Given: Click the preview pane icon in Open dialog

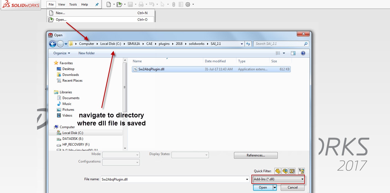Looking at the screenshot, I should coord(293,53).
